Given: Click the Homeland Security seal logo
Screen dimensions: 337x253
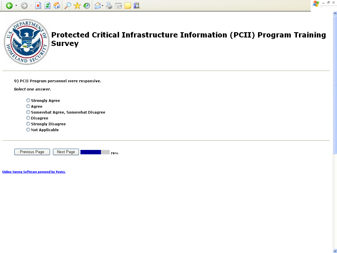Looking at the screenshot, I should 27,42.
